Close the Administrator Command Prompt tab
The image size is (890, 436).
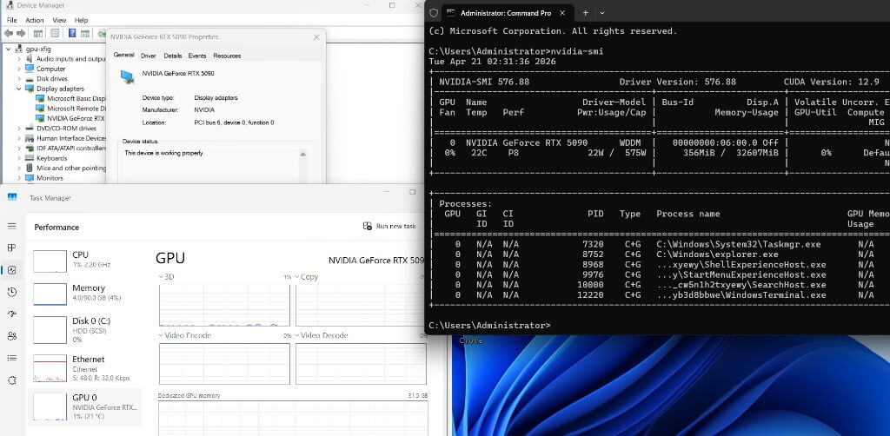pyautogui.click(x=562, y=12)
